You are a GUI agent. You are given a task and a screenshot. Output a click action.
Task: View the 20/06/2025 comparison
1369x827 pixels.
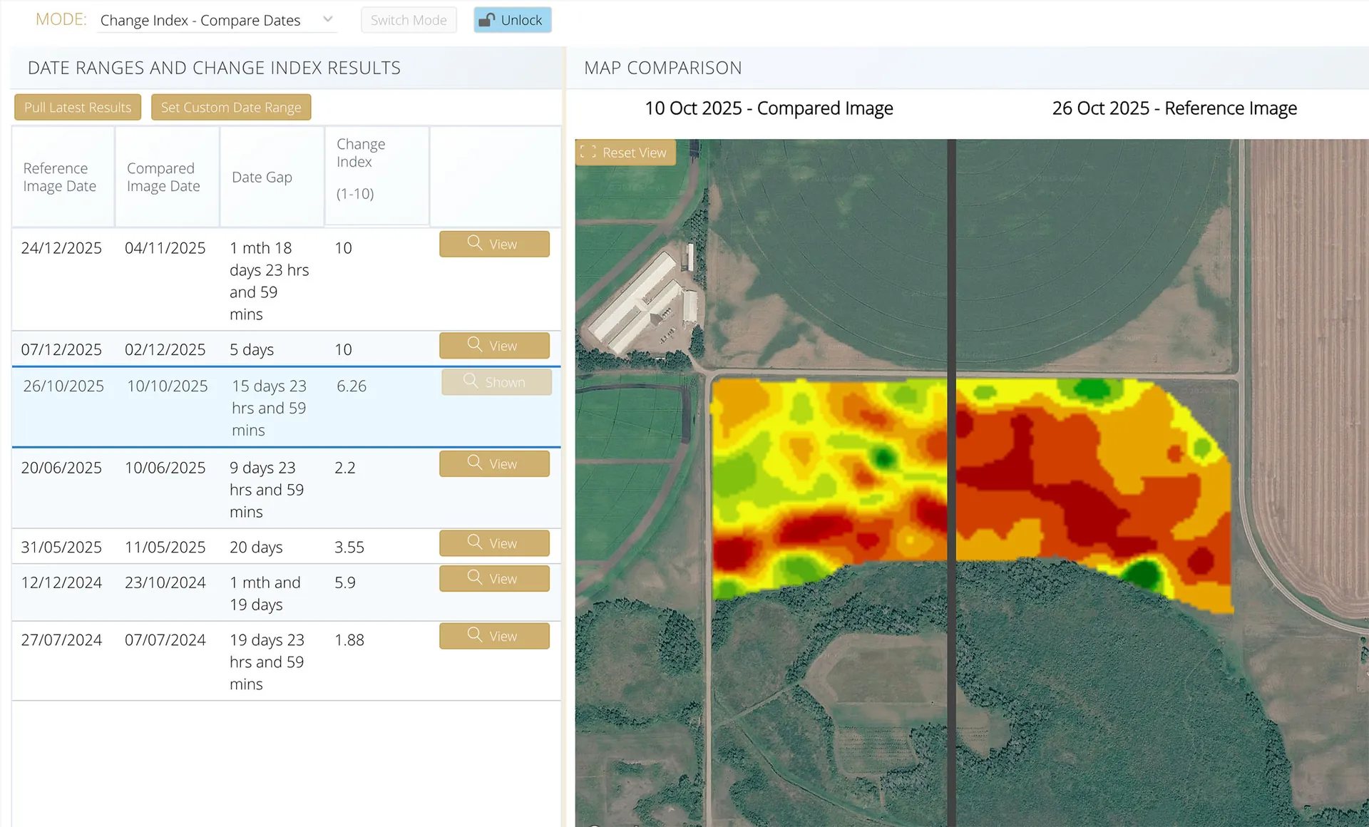(494, 463)
